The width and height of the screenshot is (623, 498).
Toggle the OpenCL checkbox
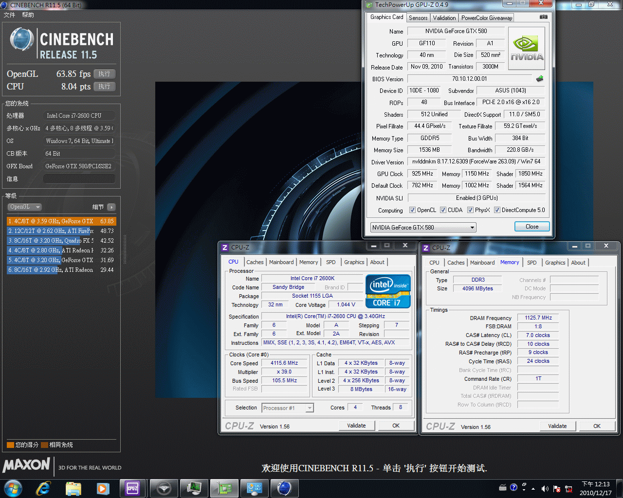coord(413,210)
